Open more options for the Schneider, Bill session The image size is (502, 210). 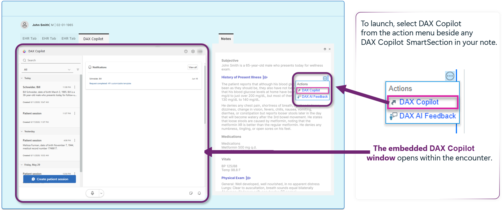point(75,87)
